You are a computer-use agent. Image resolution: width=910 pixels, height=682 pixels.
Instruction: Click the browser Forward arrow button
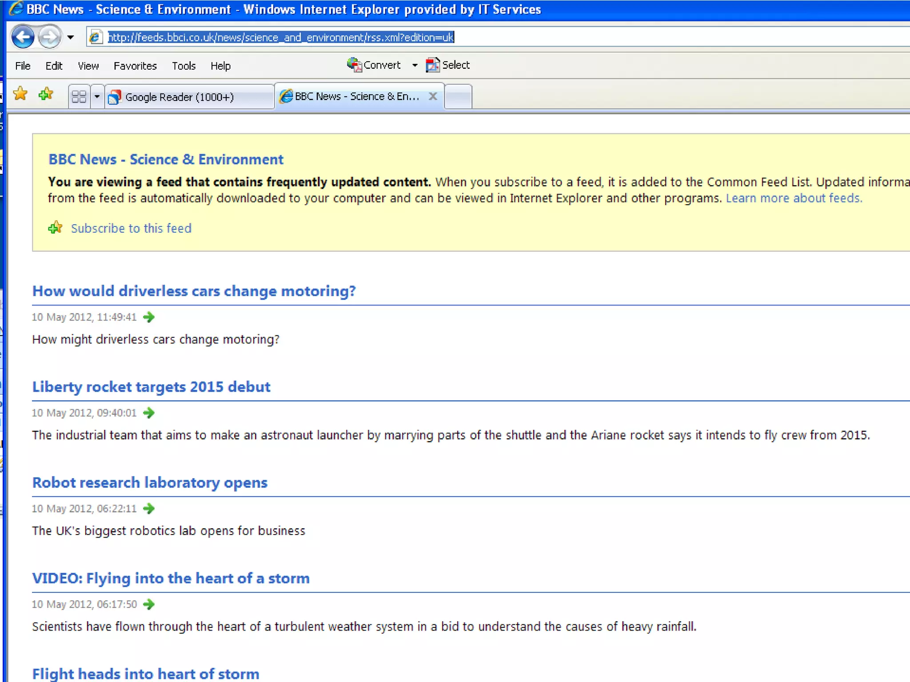coord(49,37)
